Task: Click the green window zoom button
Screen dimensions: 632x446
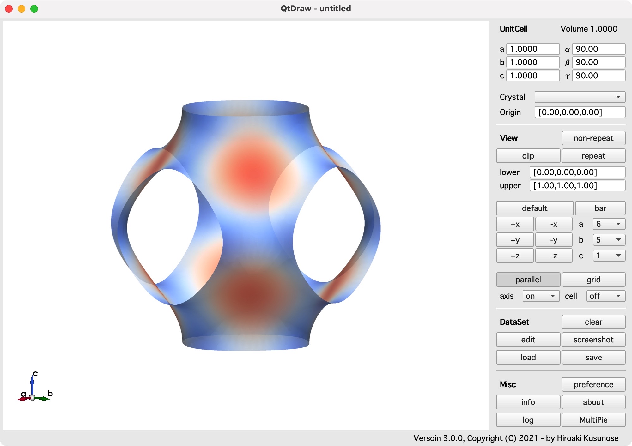Action: [34, 9]
